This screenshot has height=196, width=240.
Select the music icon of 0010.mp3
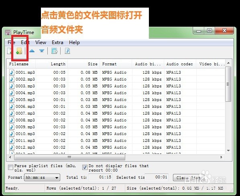point(12,133)
